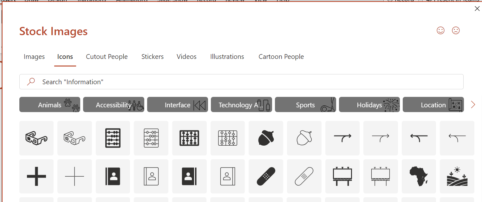Open the Icons tab

[65, 57]
